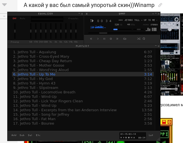Viewport: 183px width, 143px height.
Task: Click the elapsed time display 00 34
Action: (104, 21)
